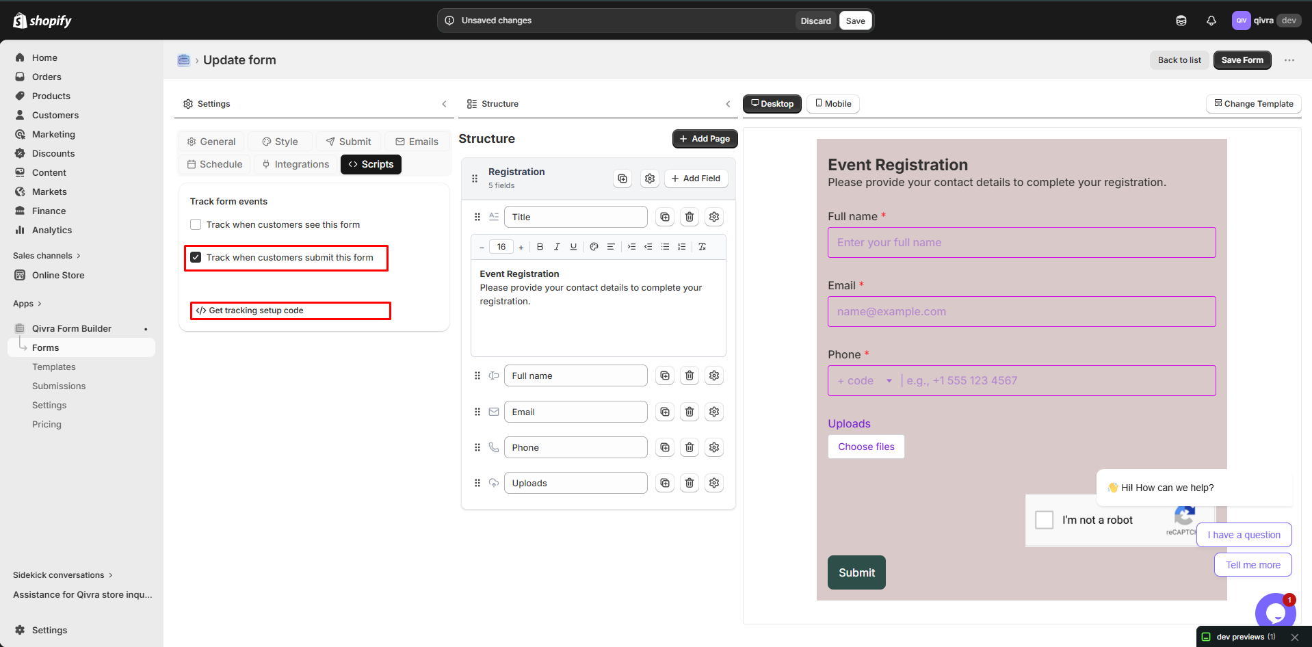
Task: Open the Integrations tab
Action: [296, 164]
